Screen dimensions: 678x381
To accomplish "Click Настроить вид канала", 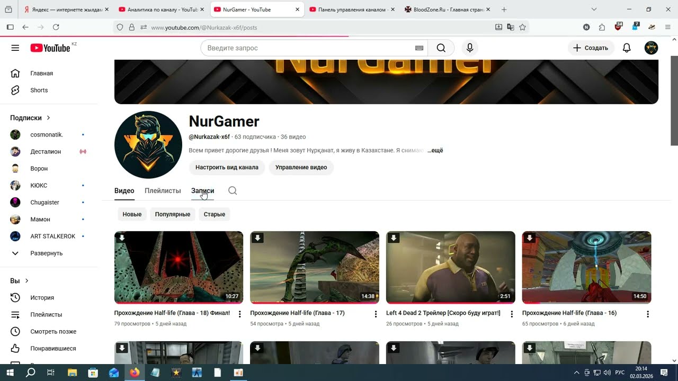I will coord(227,167).
